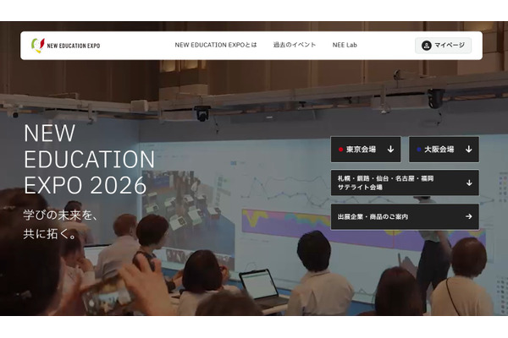508x338 pixels.
Task: Click the down arrow on 大阪会場
Action: tap(469, 149)
